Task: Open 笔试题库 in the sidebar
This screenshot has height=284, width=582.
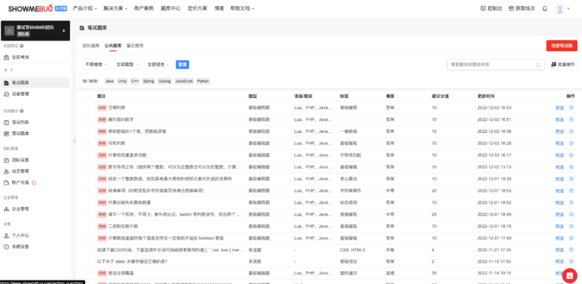Action: (35, 83)
